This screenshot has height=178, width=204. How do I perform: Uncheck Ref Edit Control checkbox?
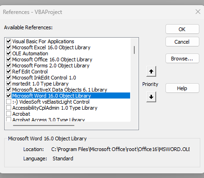pyautogui.click(x=8, y=72)
